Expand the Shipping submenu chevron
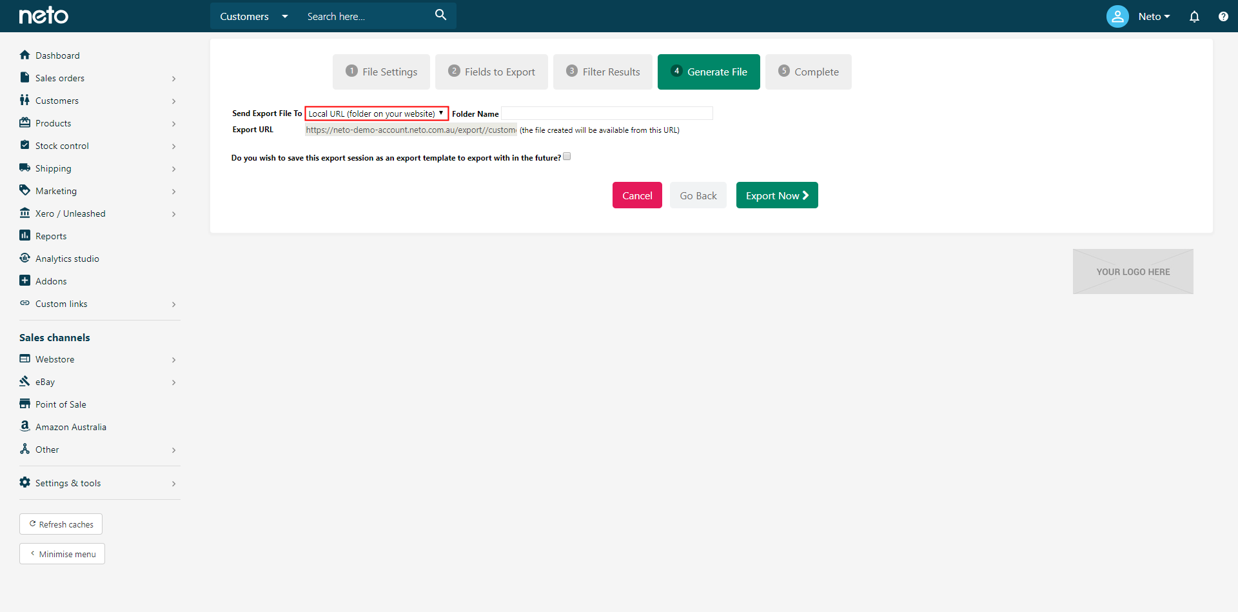The width and height of the screenshot is (1238, 612). click(x=173, y=169)
